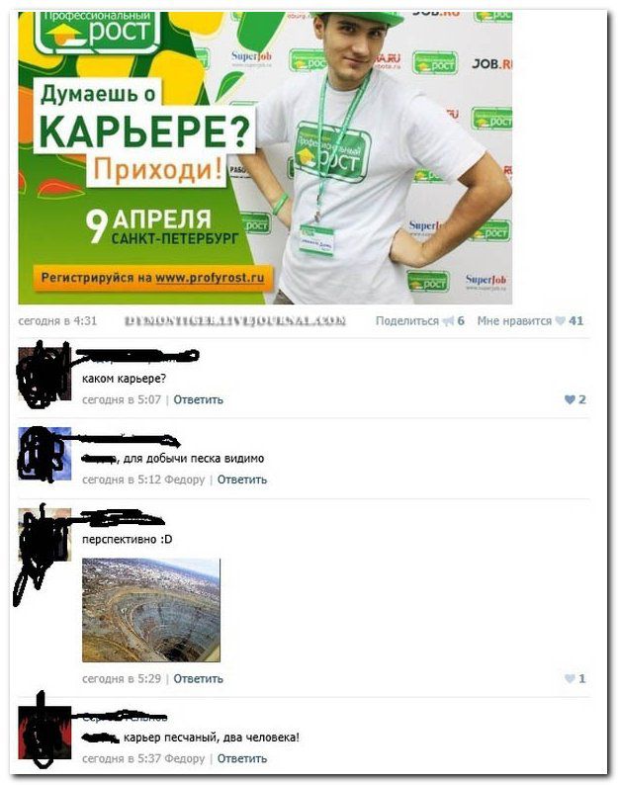
Task: Click the third commenter's avatar
Action: pyautogui.click(x=44, y=535)
